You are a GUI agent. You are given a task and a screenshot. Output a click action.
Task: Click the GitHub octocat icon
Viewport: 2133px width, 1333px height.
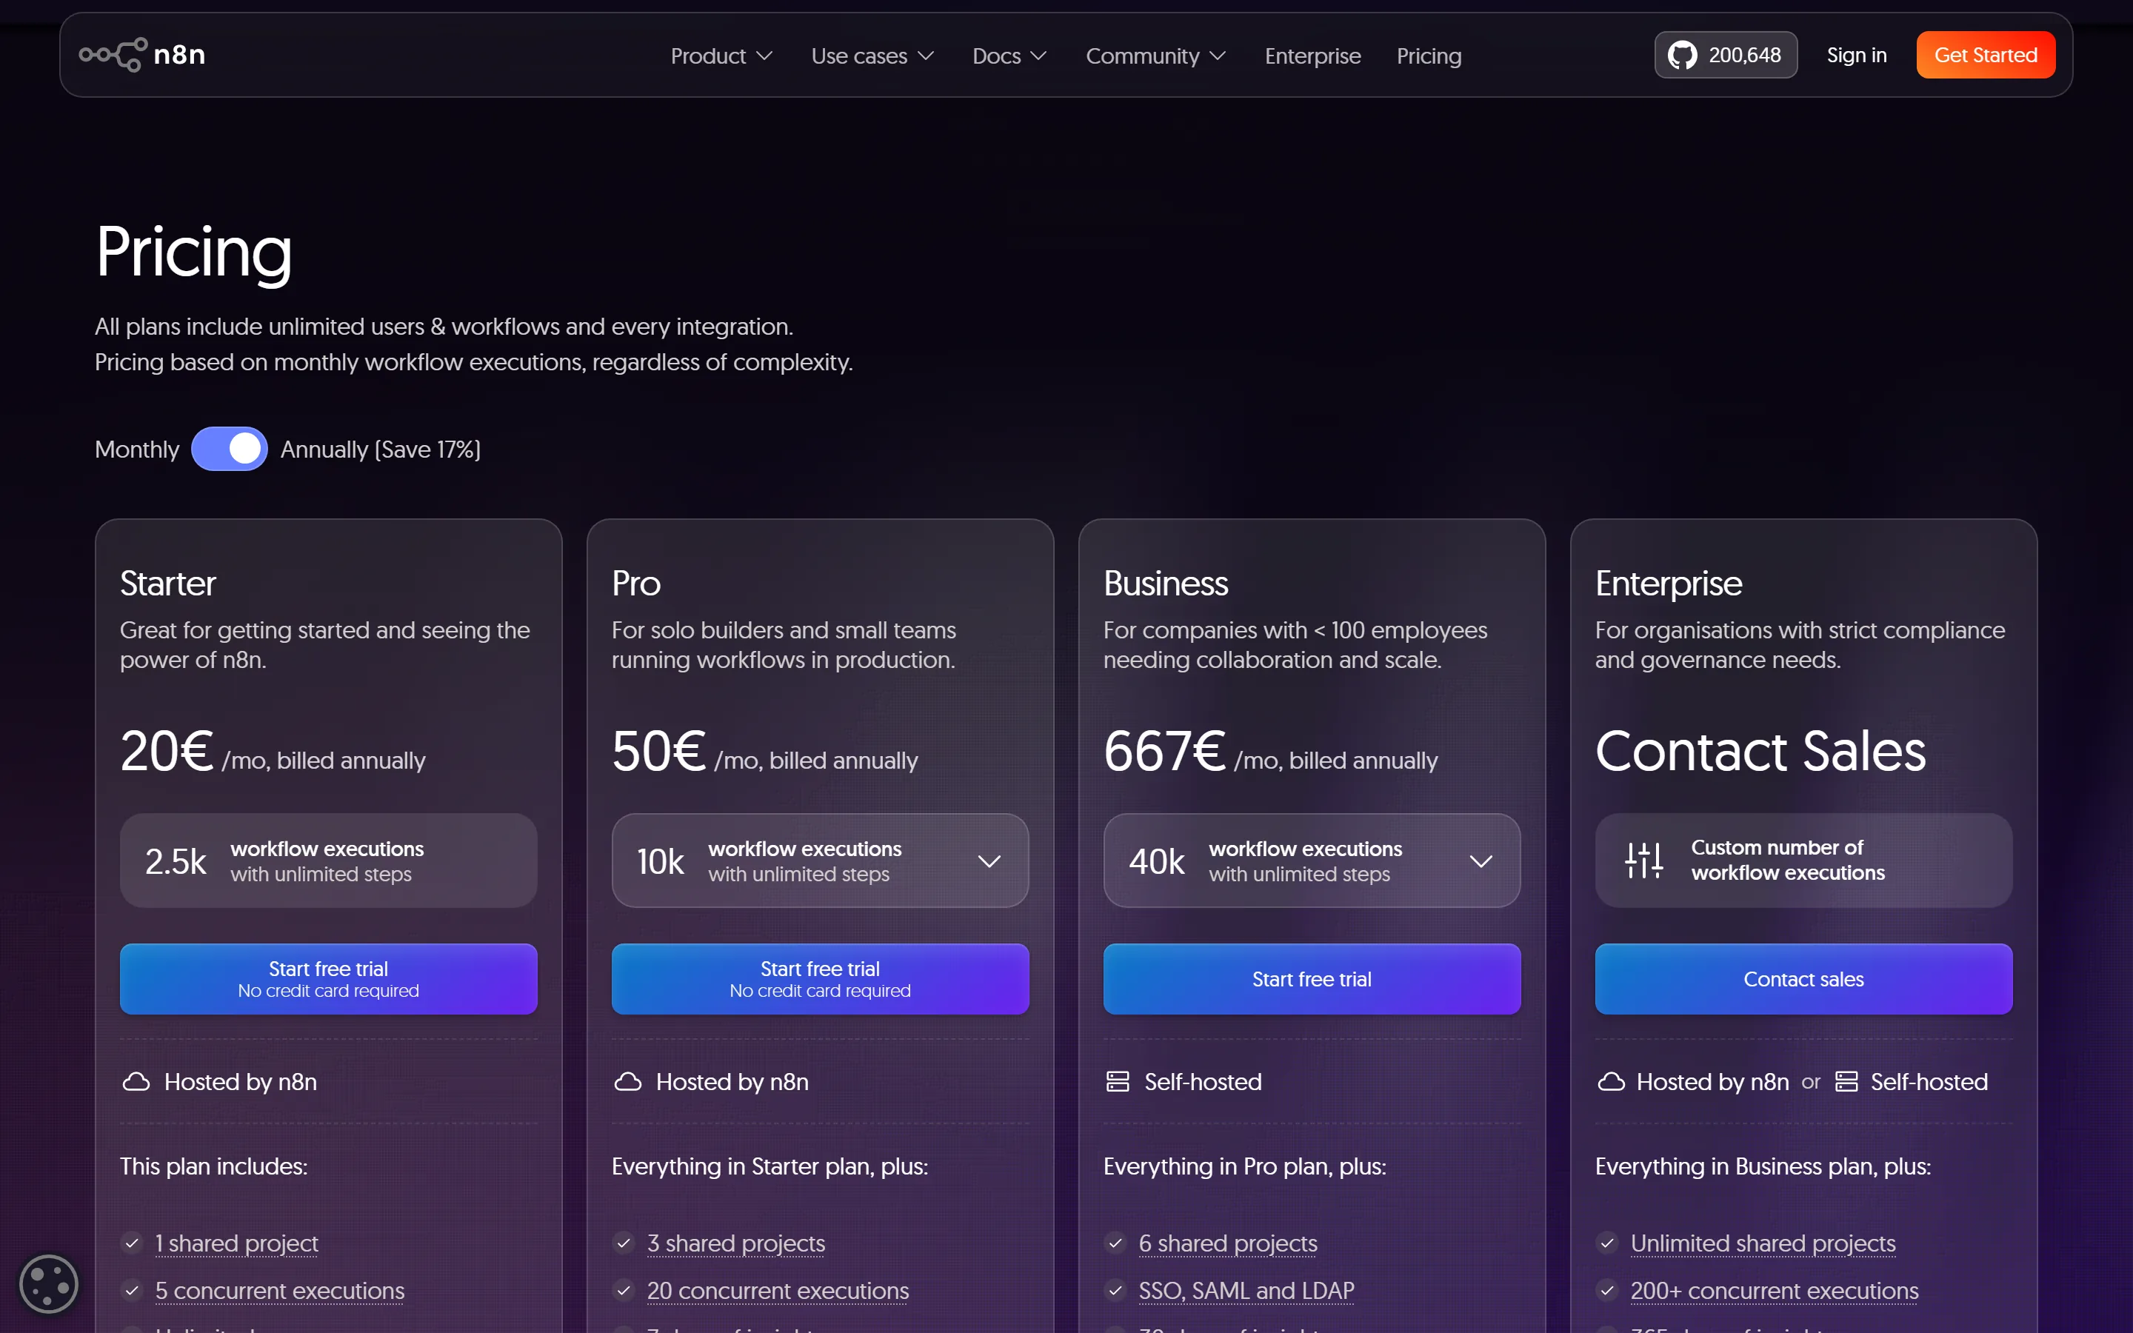point(1682,56)
